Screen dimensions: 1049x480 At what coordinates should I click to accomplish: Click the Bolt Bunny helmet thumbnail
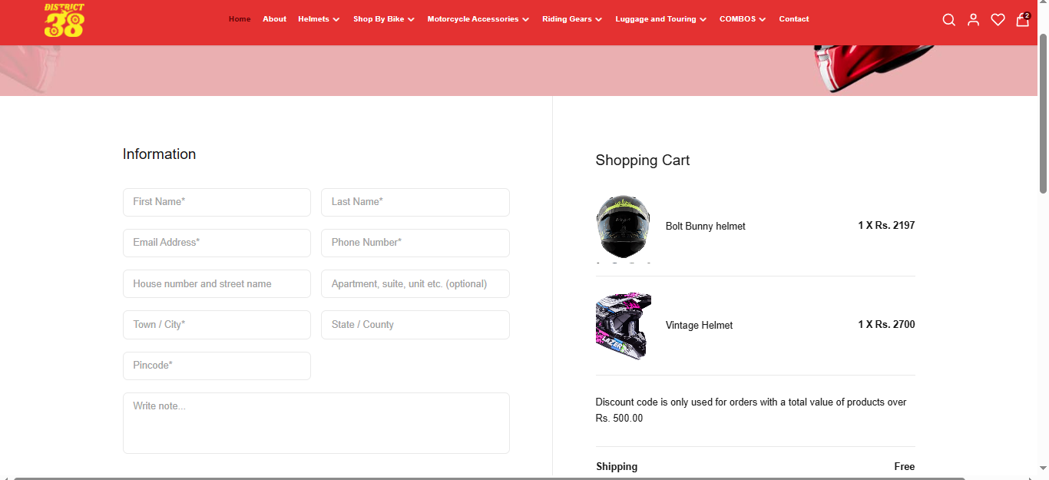pyautogui.click(x=623, y=227)
